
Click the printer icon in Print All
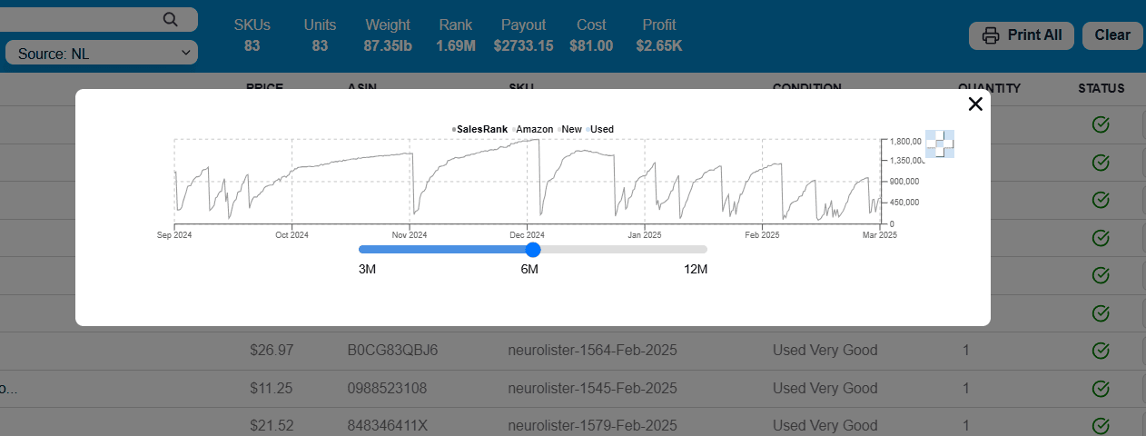(992, 35)
